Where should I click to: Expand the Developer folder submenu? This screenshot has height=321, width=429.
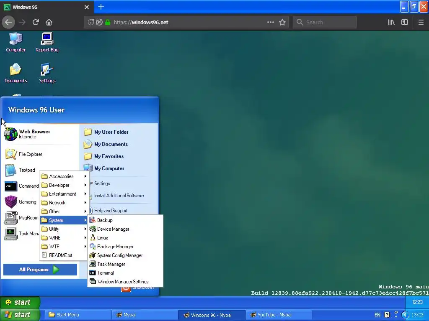(x=64, y=185)
